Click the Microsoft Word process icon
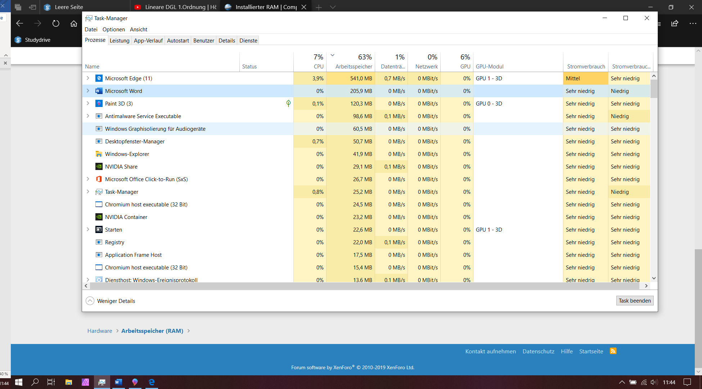702x389 pixels. (99, 91)
